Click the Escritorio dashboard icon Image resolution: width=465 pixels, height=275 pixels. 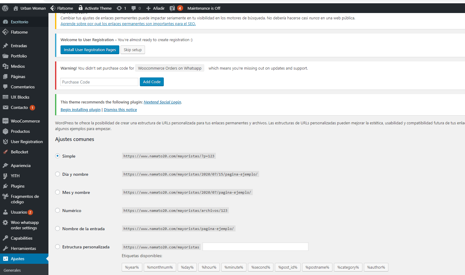click(5, 22)
